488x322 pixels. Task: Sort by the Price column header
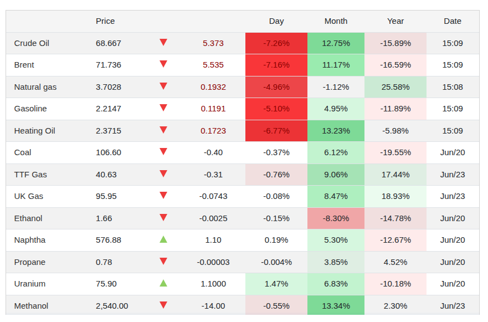[105, 21]
